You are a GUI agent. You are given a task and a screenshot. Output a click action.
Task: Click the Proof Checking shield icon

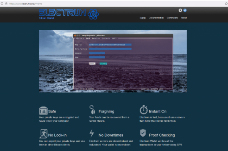tap(143, 133)
